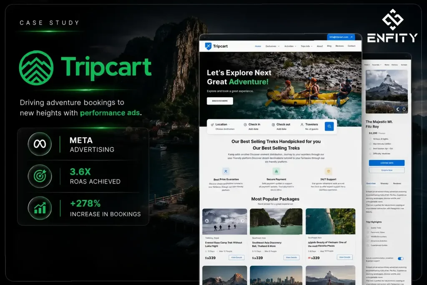Toggle the accommodation and breakfast switch

[x=401, y=259]
